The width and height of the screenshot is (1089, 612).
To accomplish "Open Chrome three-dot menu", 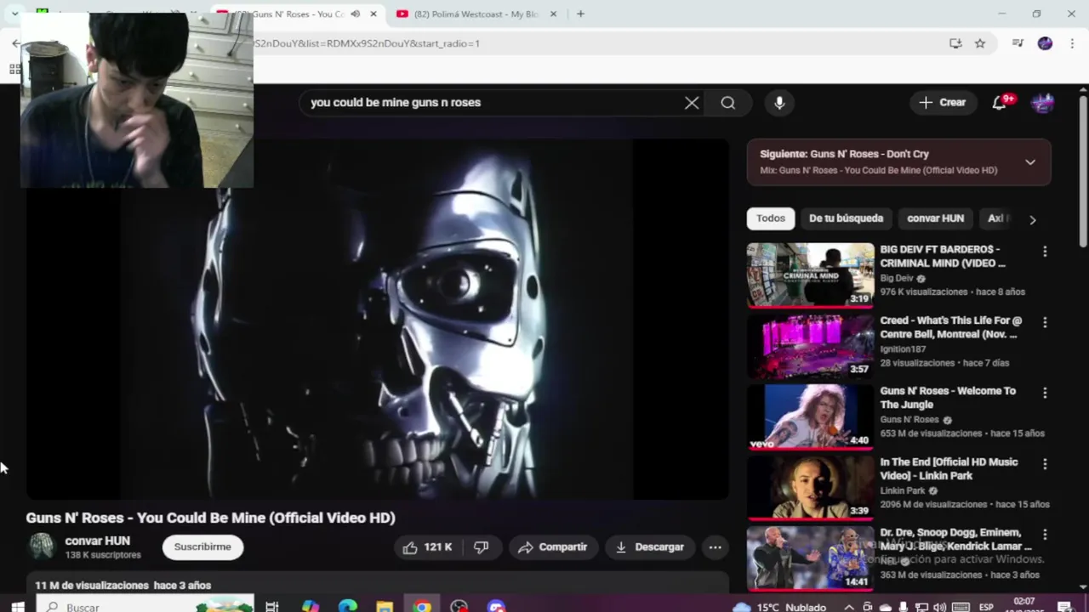I will (1072, 43).
